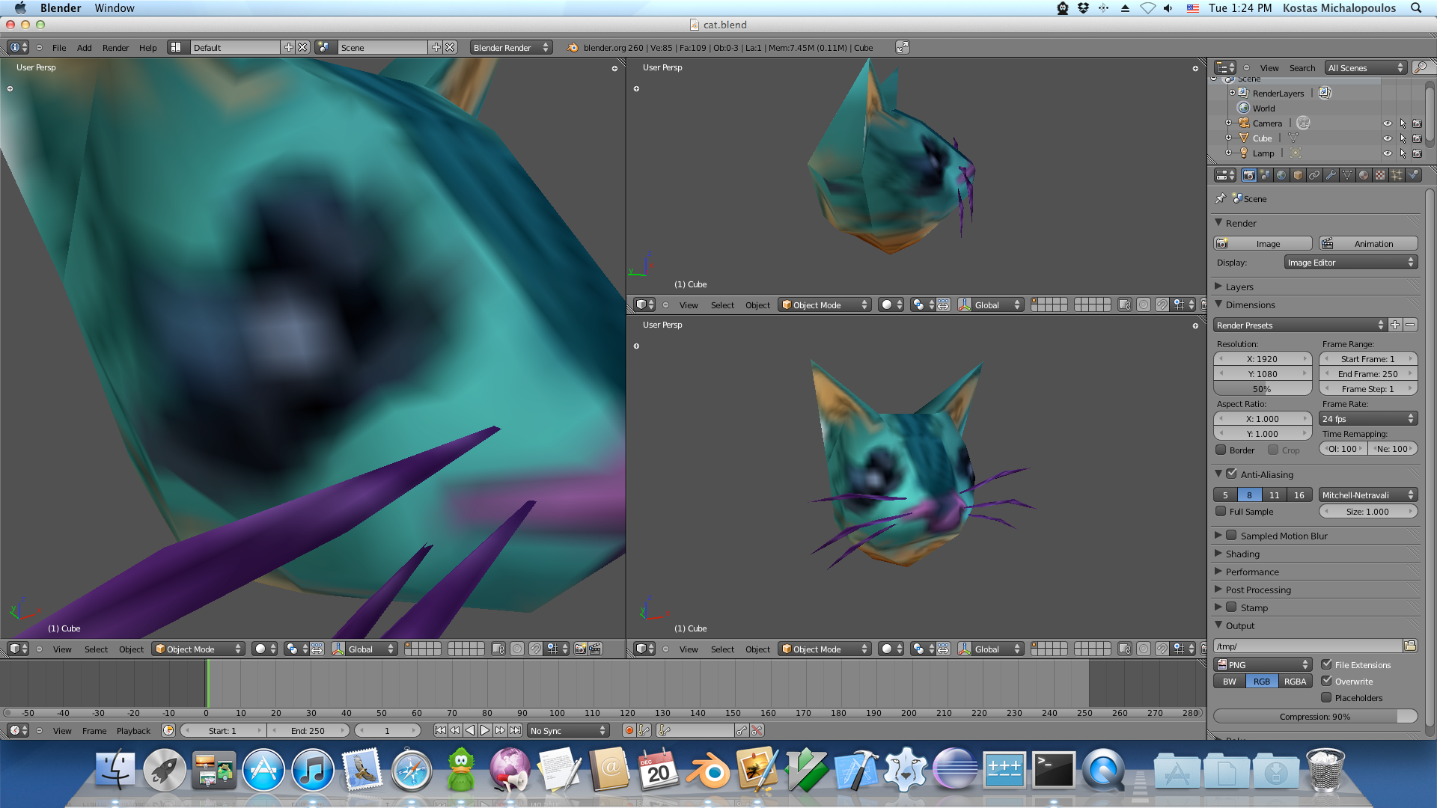Open the Playback menu in timeline
This screenshot has width=1437, height=808.
point(133,730)
